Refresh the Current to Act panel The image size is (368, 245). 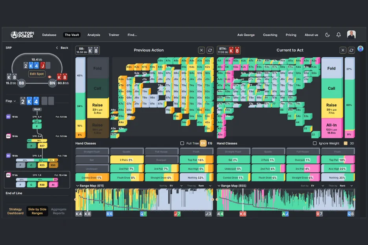pos(351,50)
